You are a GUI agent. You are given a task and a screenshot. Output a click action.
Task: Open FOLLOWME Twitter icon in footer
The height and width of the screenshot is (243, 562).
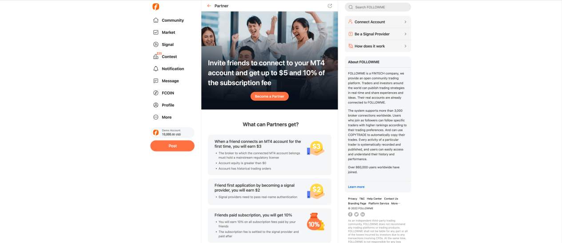click(356, 214)
